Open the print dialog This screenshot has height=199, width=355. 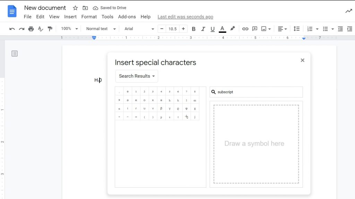coord(31,29)
